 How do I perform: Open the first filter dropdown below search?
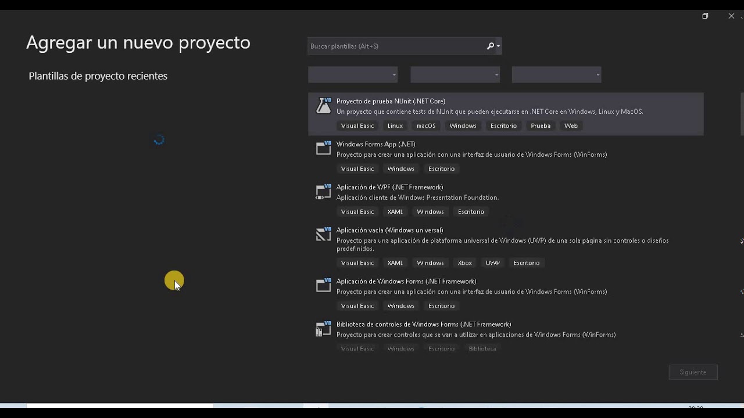pos(353,74)
